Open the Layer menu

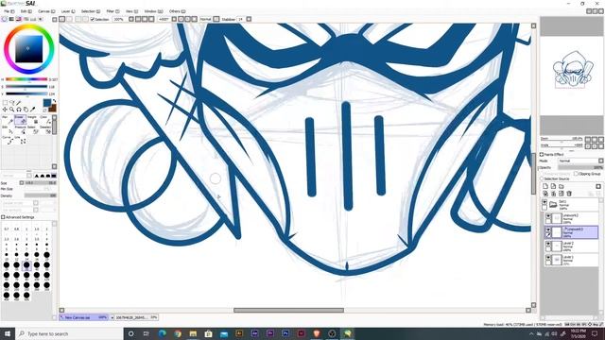click(x=68, y=11)
